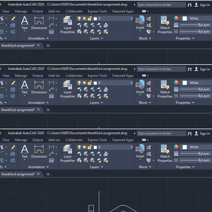Click the object color wheel in the top copy
The image size is (212, 212).
tap(176, 18)
